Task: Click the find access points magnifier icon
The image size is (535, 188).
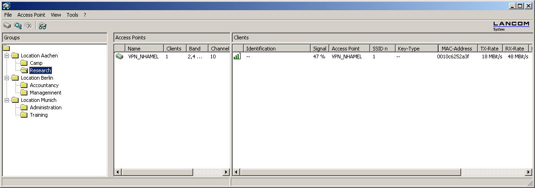Action: click(18, 26)
